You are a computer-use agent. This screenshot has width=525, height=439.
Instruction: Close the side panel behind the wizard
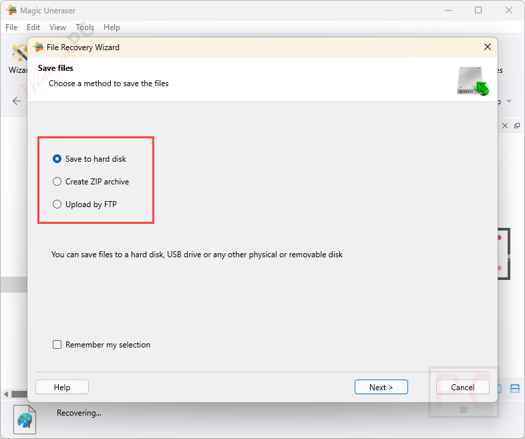pos(505,126)
